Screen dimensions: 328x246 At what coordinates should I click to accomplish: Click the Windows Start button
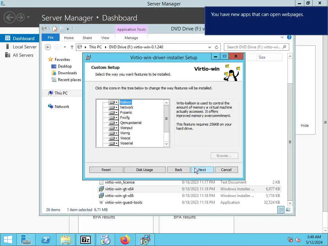coord(8,240)
